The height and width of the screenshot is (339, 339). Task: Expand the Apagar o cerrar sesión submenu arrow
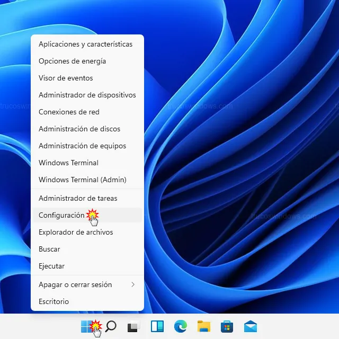tap(133, 284)
